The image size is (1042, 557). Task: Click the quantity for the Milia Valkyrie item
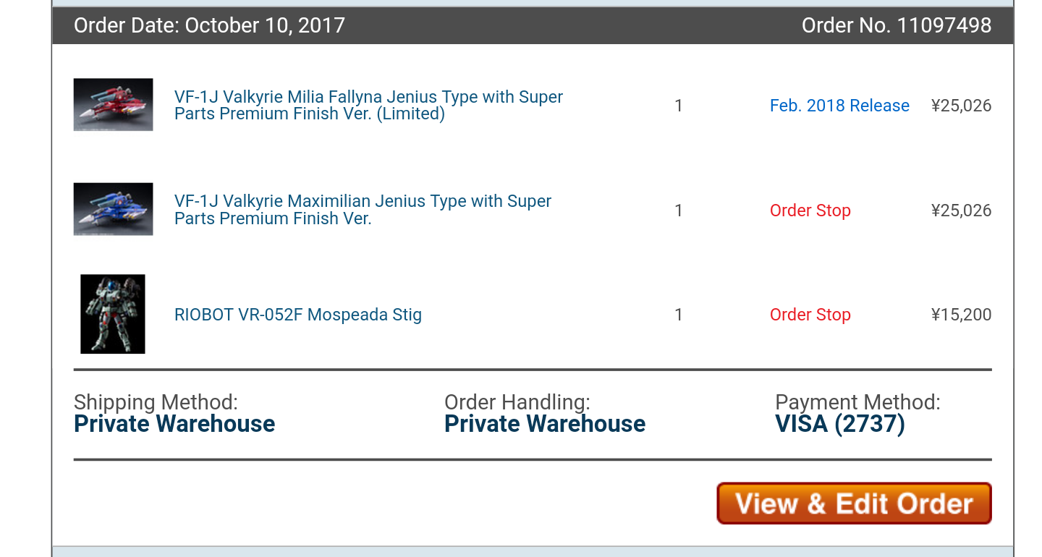click(679, 106)
